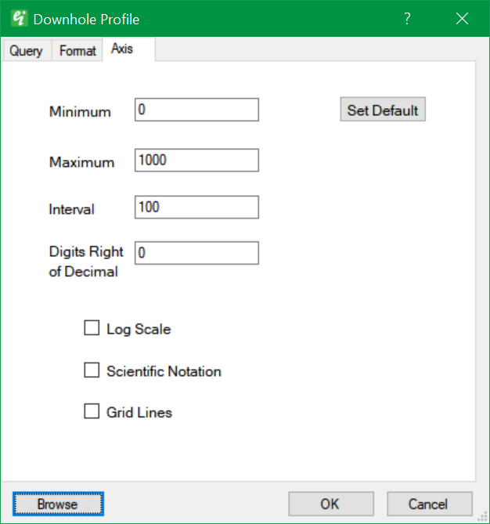
Task: Confirm settings with the OK button
Action: (x=330, y=504)
